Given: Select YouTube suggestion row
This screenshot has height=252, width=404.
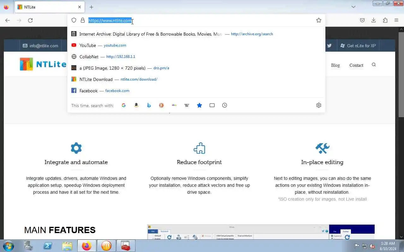Looking at the screenshot, I should (196, 45).
